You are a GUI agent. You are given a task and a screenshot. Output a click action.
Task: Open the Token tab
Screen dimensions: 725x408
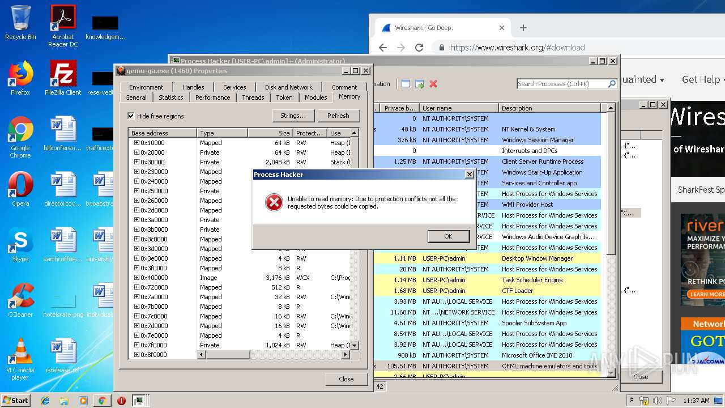click(x=284, y=97)
